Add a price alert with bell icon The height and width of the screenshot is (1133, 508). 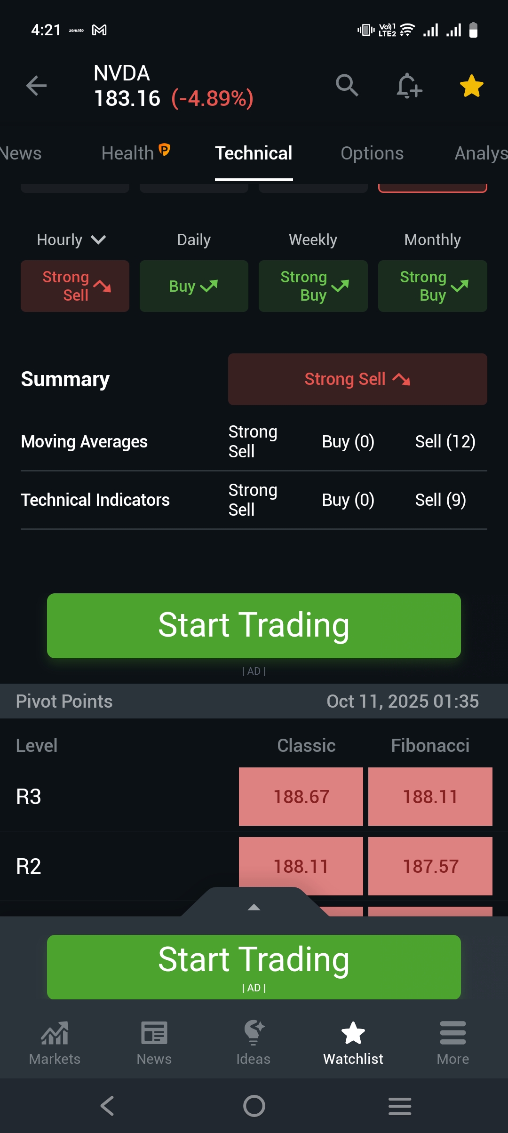click(x=409, y=86)
